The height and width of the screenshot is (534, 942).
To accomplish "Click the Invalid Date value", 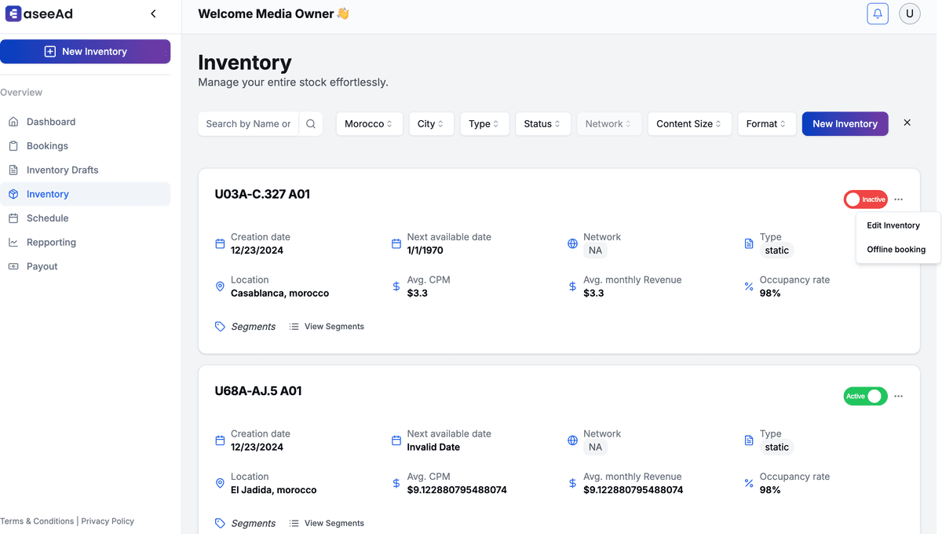I will [433, 447].
